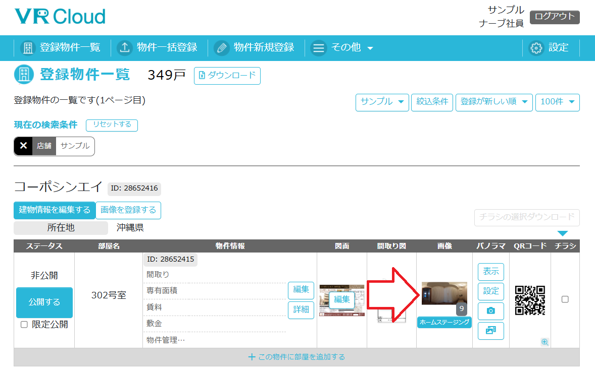Click the settings gear icon in navbar

536,48
